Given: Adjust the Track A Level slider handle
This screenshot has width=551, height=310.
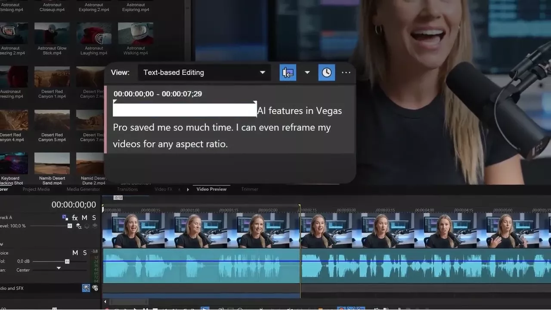Looking at the screenshot, I should click(x=70, y=226).
